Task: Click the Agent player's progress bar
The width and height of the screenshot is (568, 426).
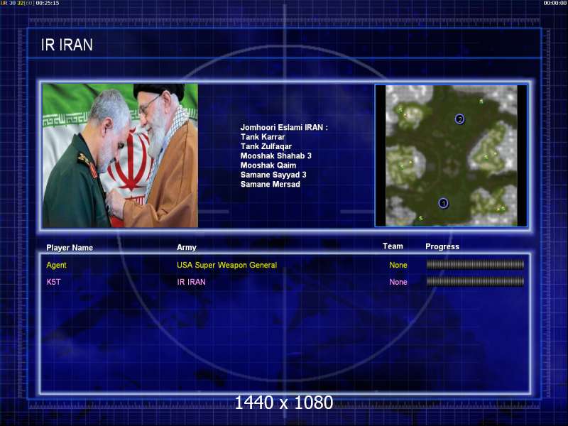Action: [x=475, y=265]
